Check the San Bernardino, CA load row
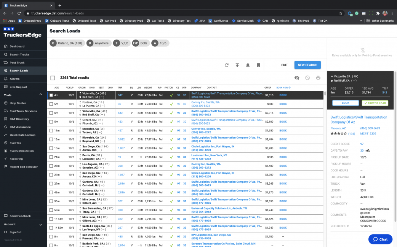The width and height of the screenshot is (397, 247). [x=51, y=210]
